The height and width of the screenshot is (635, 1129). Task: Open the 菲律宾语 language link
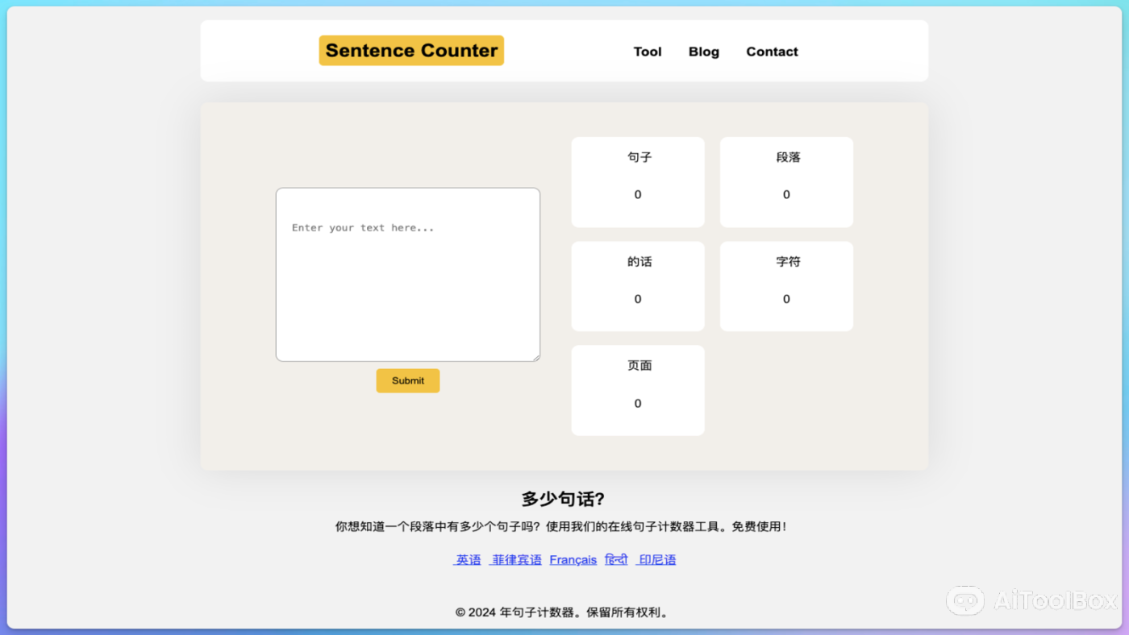(x=515, y=559)
